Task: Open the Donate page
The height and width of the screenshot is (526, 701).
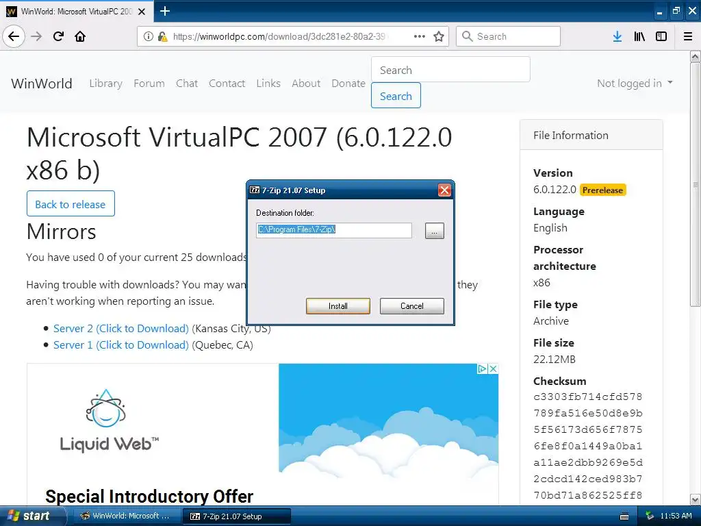Action: (348, 83)
